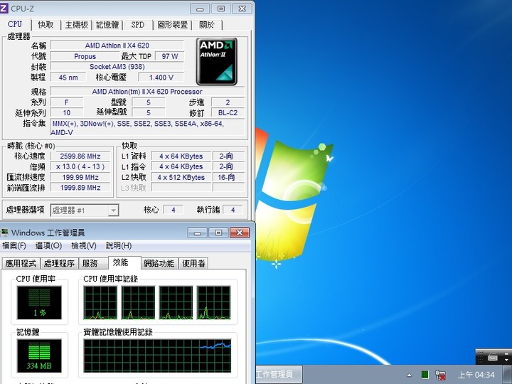The width and height of the screenshot is (512, 384).
Task: Click the network disconnected tray icon
Action: click(x=440, y=375)
